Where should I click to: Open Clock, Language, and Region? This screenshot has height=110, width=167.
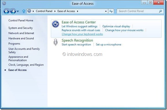26,65
